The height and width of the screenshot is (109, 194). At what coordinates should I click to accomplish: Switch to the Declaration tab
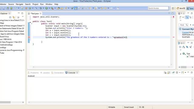tap(58, 73)
